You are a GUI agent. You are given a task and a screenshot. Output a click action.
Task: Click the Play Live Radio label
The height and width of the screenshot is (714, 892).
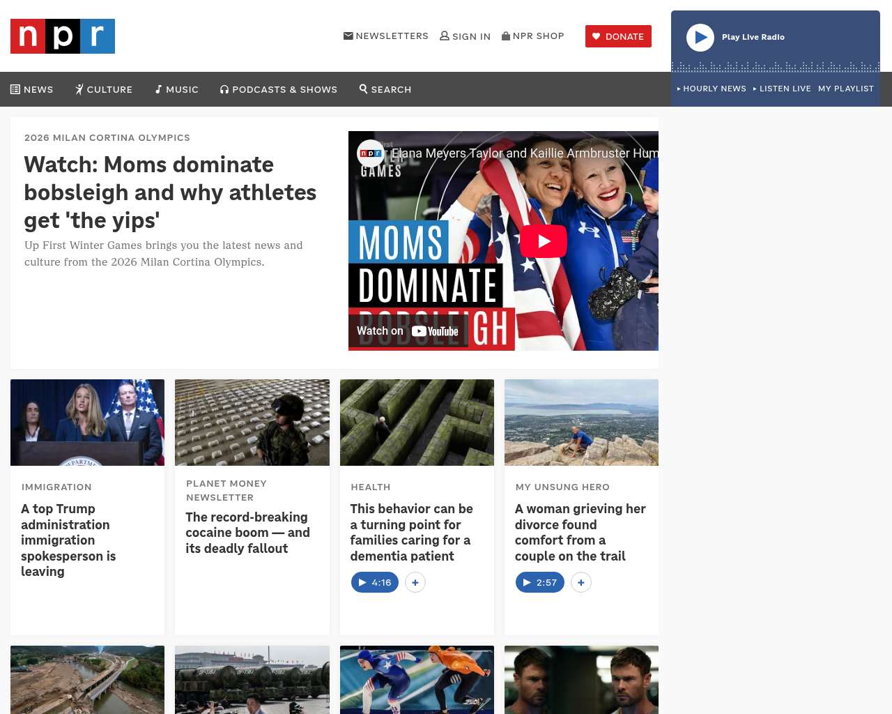point(753,37)
